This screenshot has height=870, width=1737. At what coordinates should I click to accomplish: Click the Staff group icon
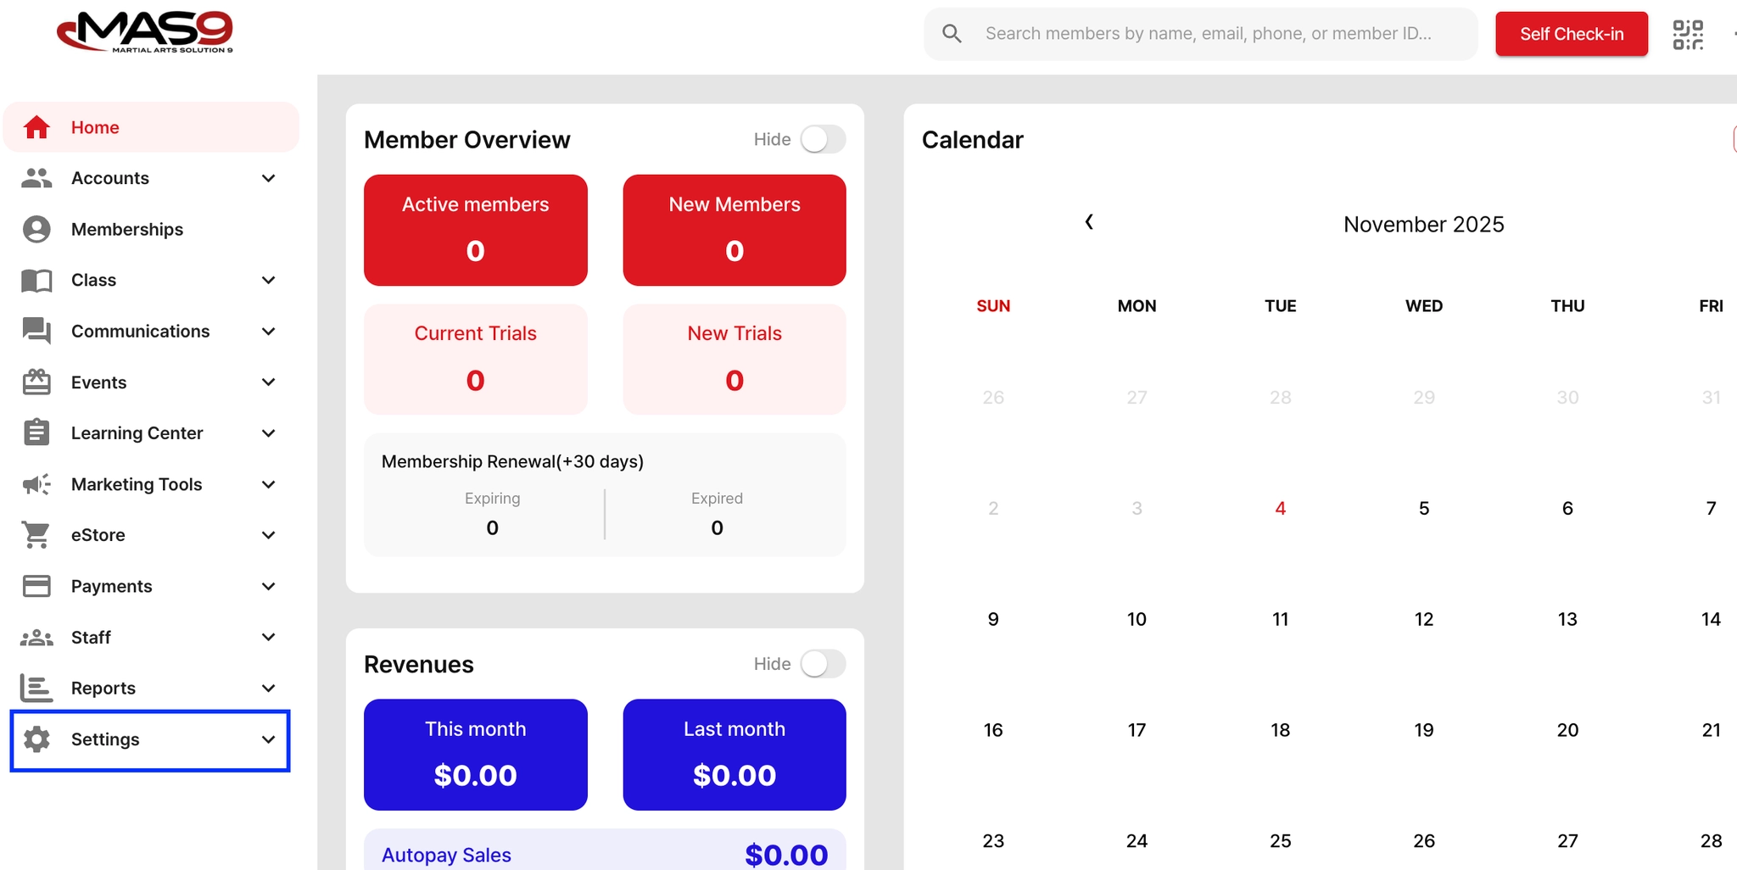(36, 637)
